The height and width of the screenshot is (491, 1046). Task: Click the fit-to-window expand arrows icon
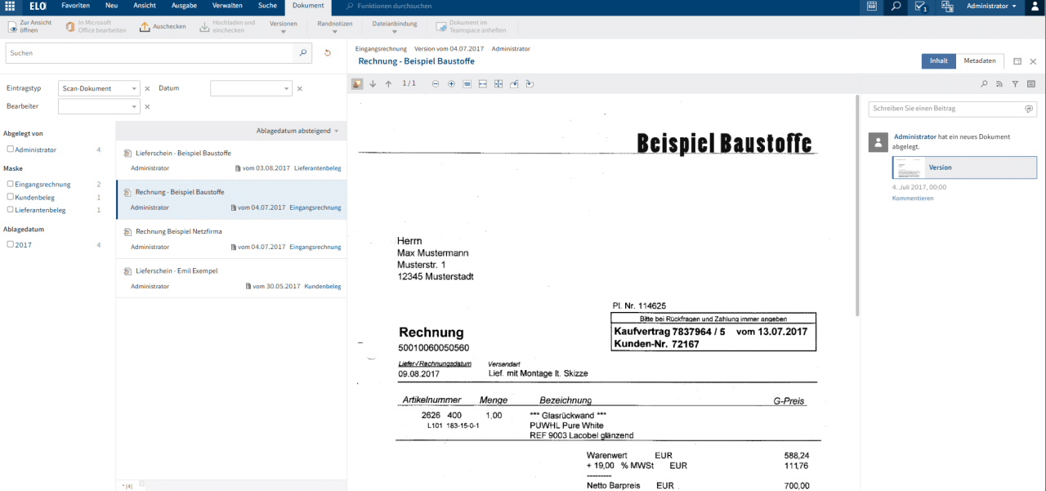(x=498, y=83)
